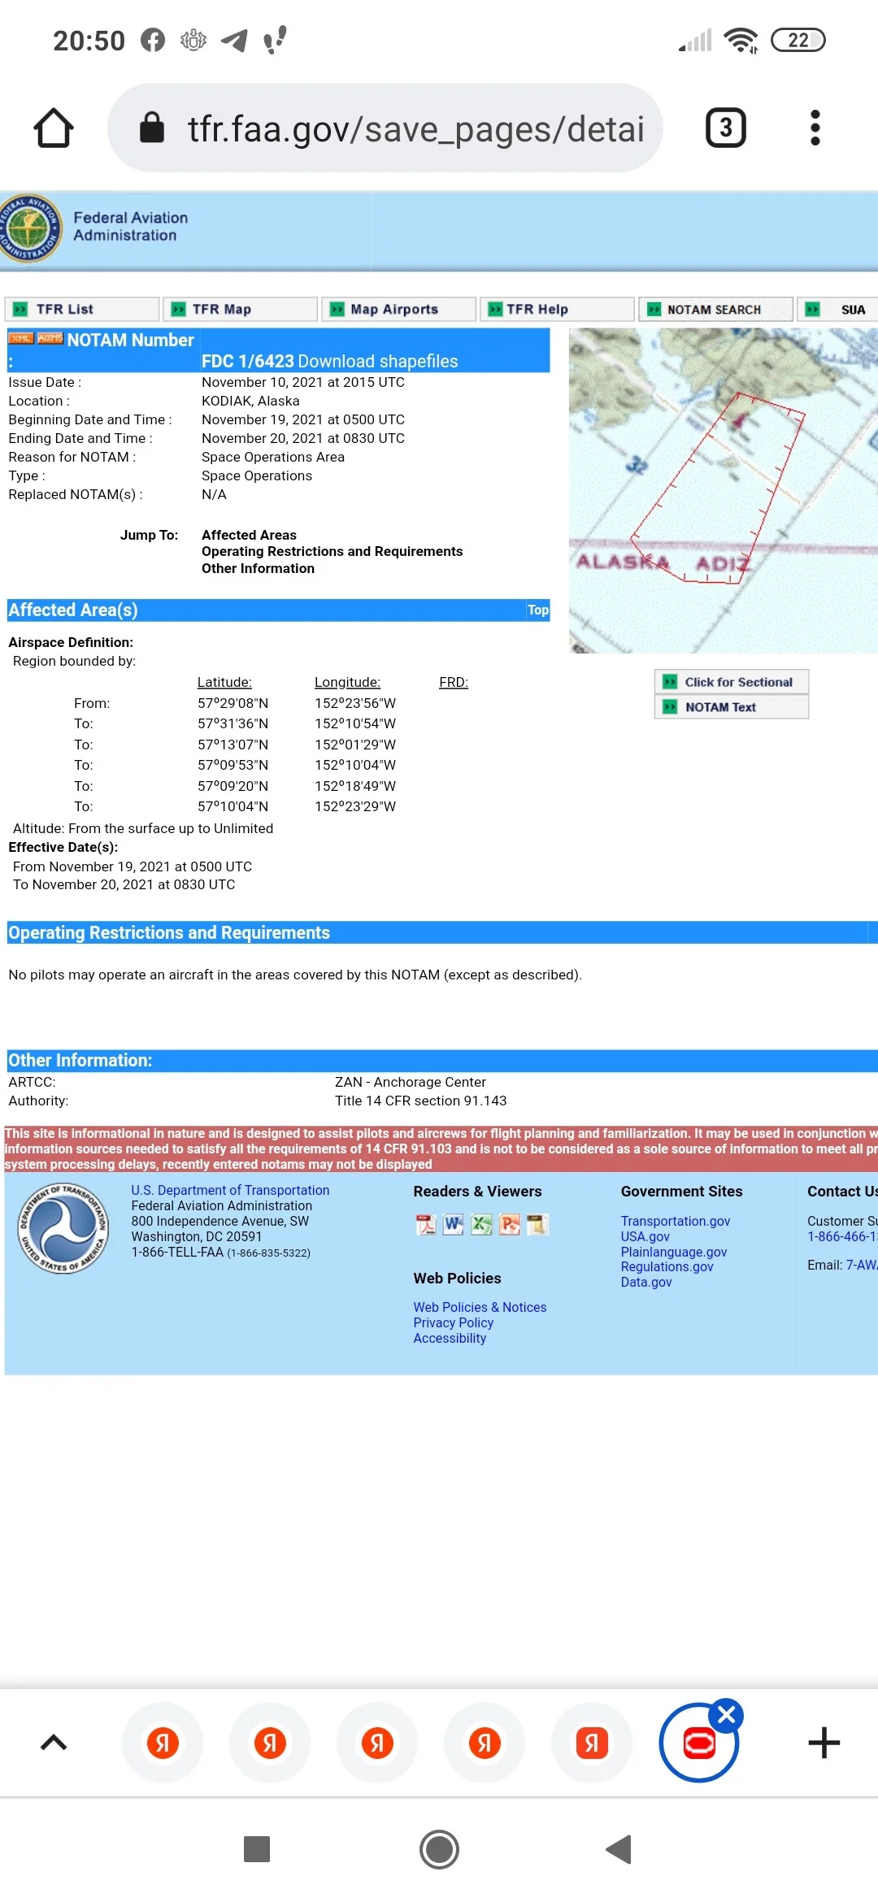This screenshot has height=1902, width=878.
Task: Click the zip archive viewer icon
Action: (537, 1224)
